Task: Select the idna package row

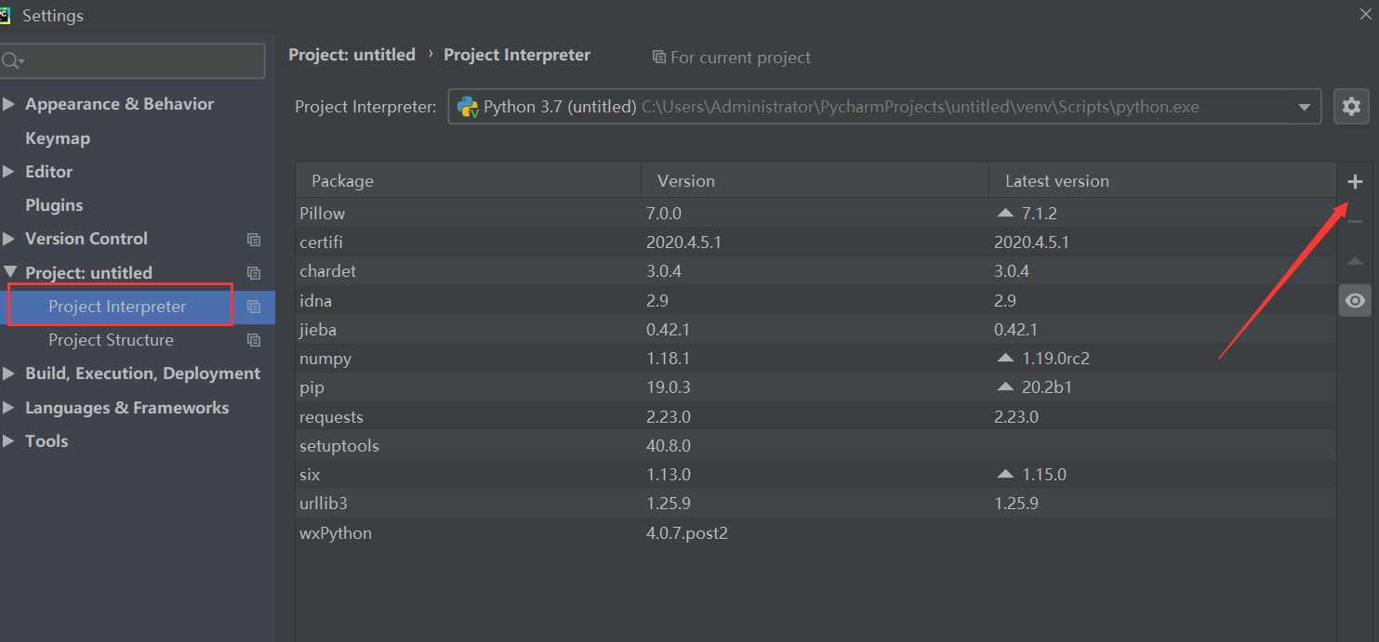Action: [x=815, y=300]
